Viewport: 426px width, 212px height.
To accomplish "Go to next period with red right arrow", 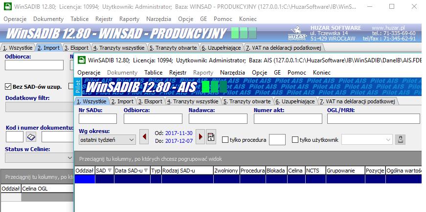I will 200,137.
